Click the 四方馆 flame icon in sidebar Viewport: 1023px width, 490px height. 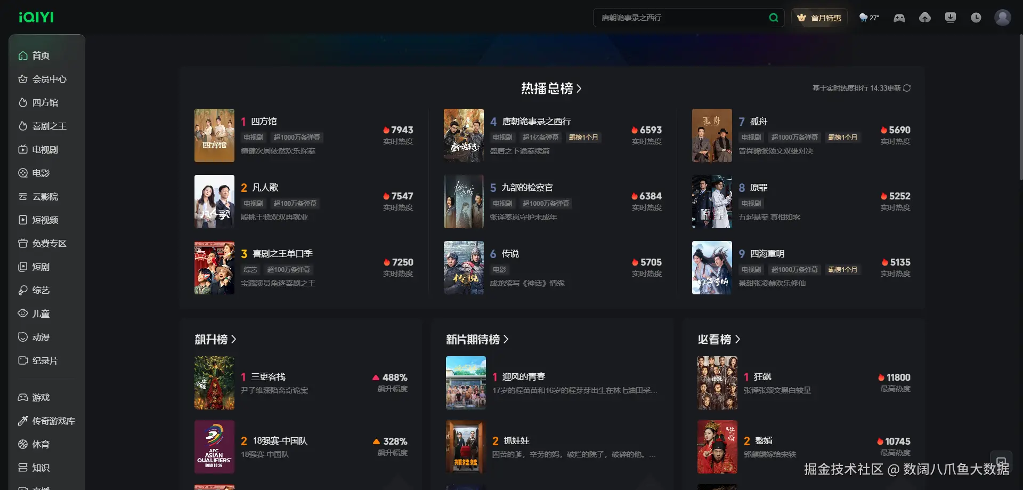click(x=23, y=102)
